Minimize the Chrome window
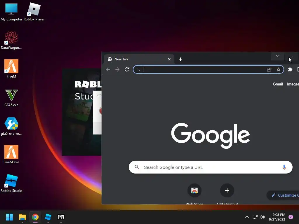 tap(291, 56)
